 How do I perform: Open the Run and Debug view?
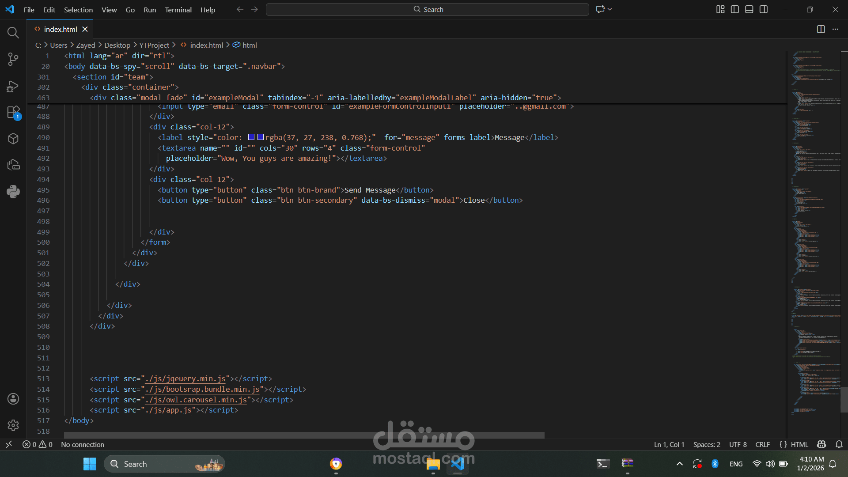click(x=13, y=86)
